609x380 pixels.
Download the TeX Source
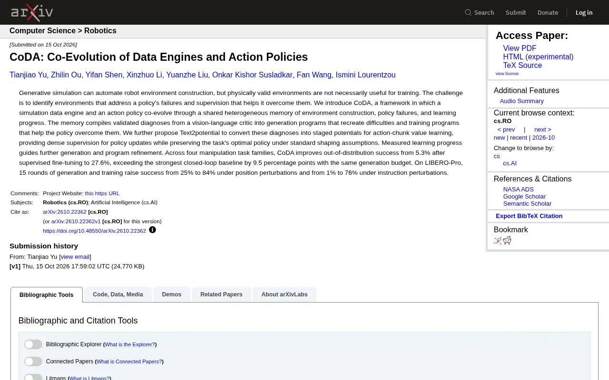522,66
